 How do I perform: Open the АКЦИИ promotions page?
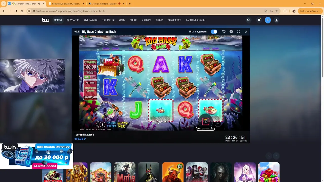(x=159, y=20)
